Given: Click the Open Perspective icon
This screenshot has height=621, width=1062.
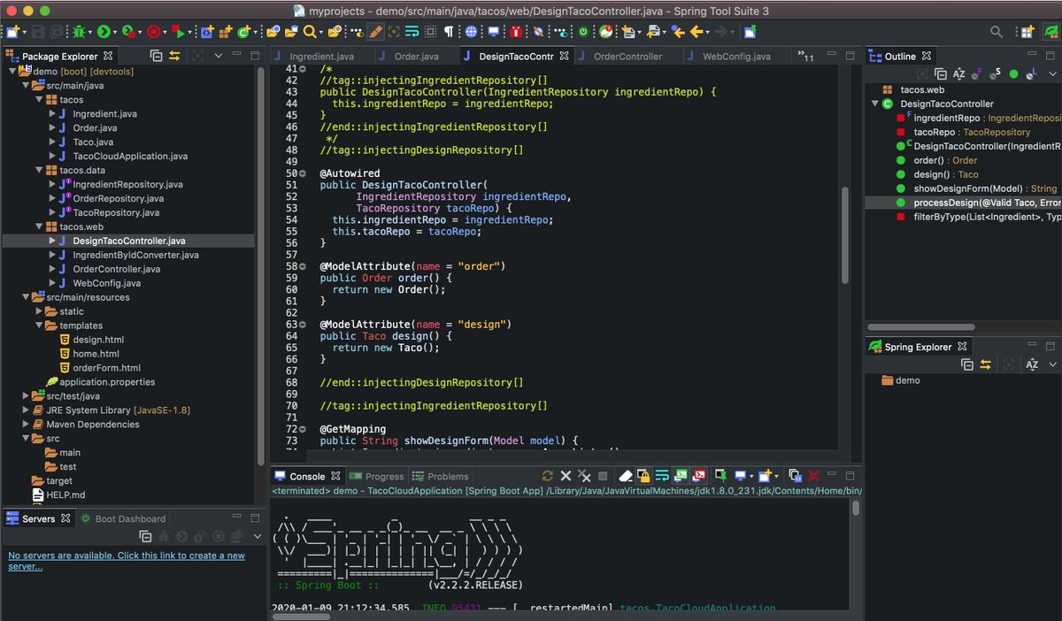Looking at the screenshot, I should click(1027, 32).
